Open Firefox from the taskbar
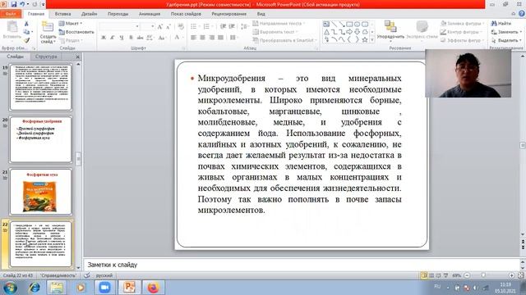This screenshot has height=295, width=526. [153, 288]
